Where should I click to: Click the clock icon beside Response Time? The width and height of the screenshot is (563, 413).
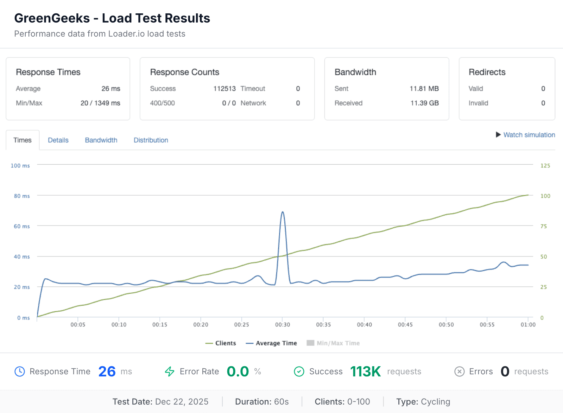click(x=20, y=371)
